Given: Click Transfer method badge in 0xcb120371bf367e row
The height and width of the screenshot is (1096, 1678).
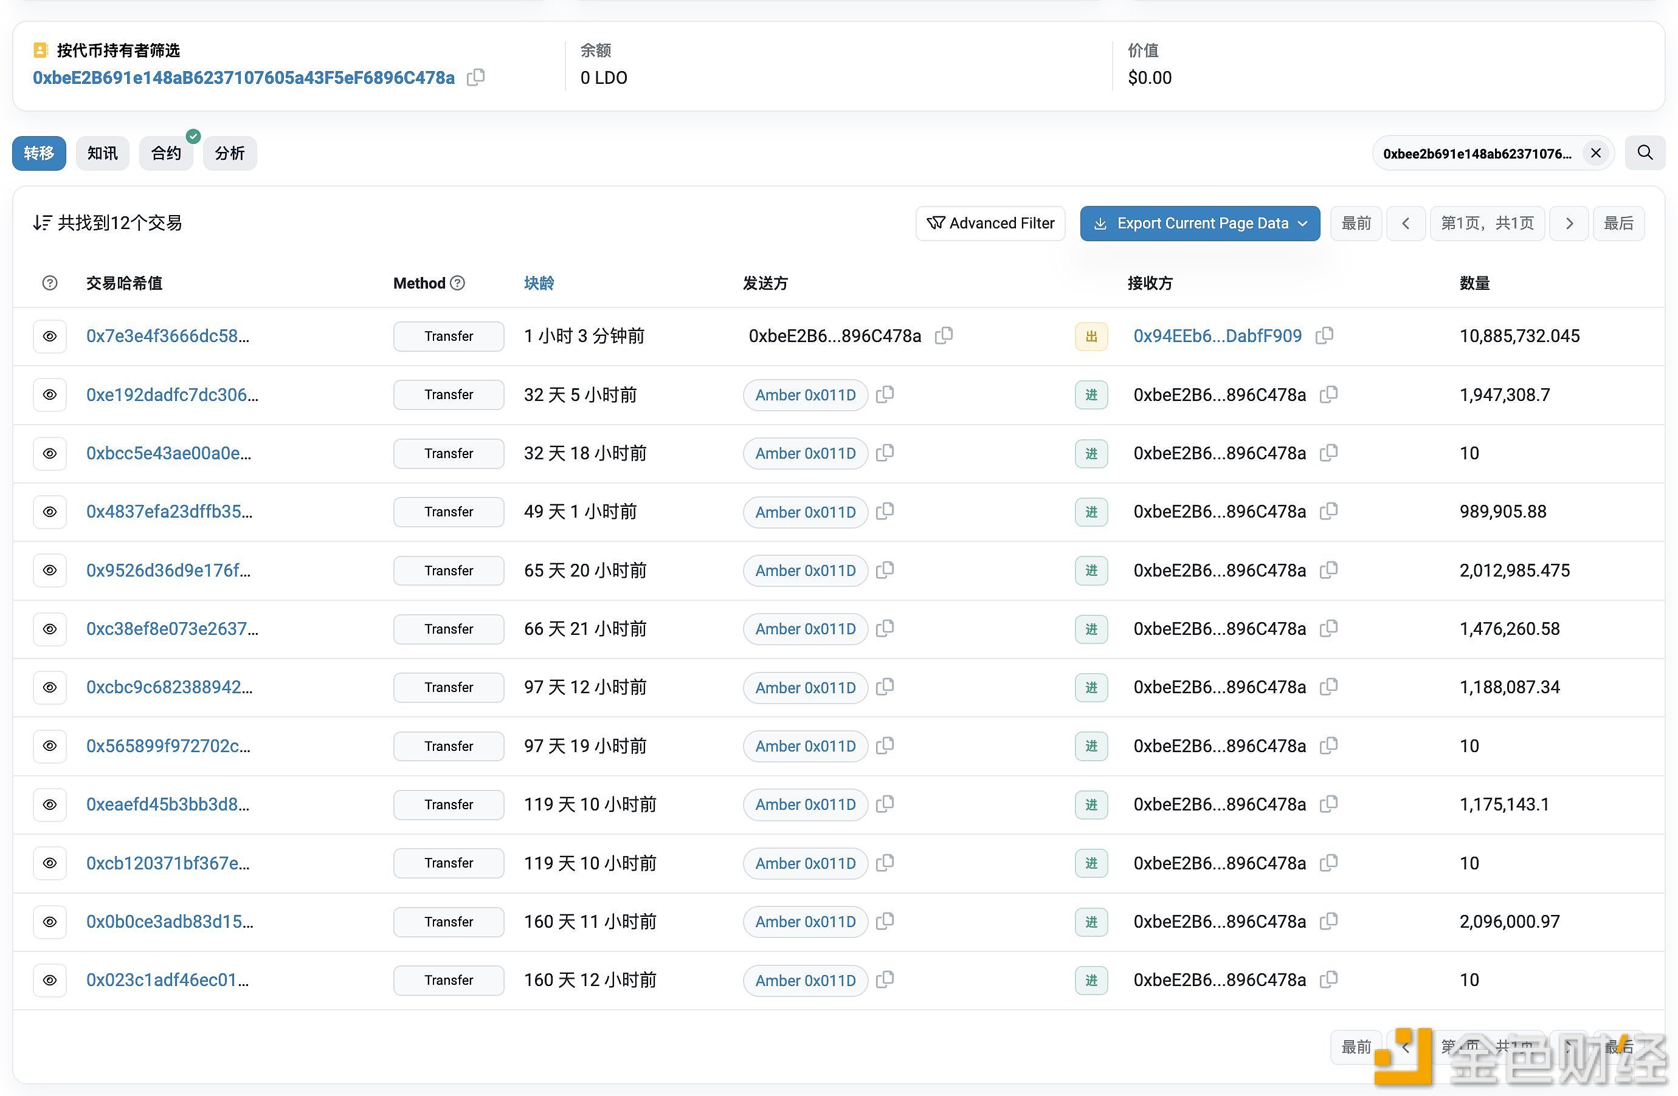Looking at the screenshot, I should 449,863.
